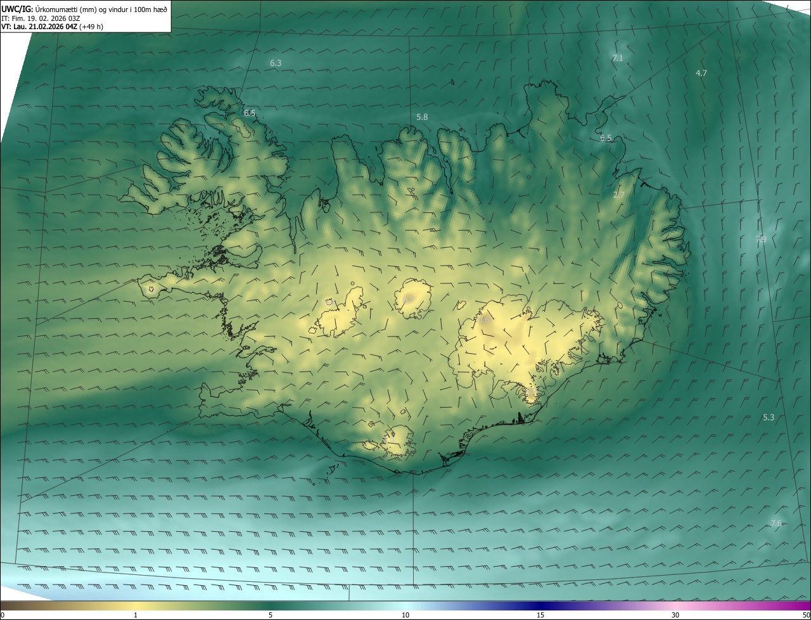Click the colour scale tick labelled 30
This screenshot has height=620, width=811.
[675, 615]
